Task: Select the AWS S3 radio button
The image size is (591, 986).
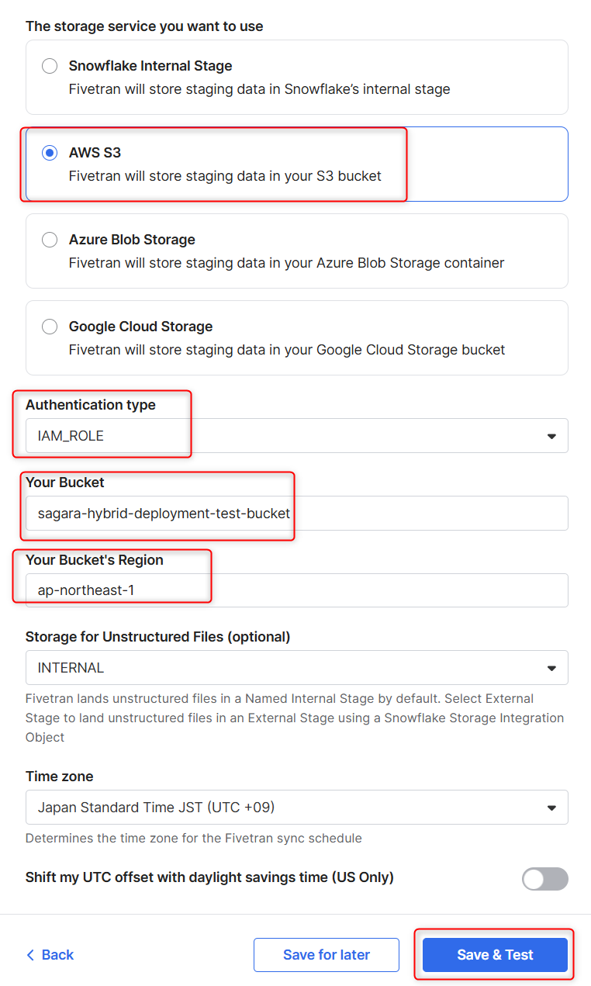Action: click(x=50, y=153)
